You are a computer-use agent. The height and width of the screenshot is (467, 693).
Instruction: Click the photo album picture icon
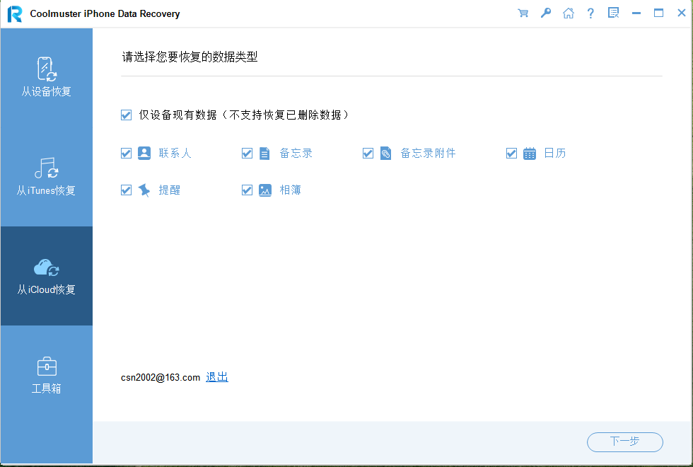tap(265, 190)
